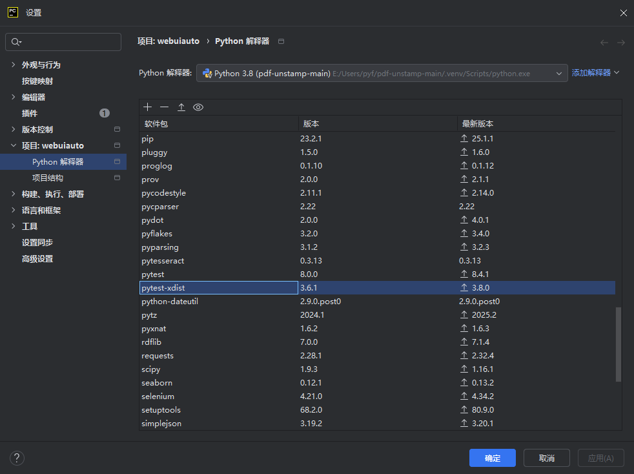Image resolution: width=634 pixels, height=474 pixels.
Task: Click the upgrade arrow for pytest-xdist 3.8.0
Action: 464,287
